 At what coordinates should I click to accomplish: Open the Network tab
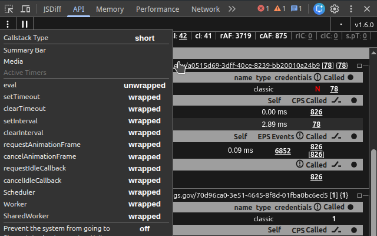206,9
